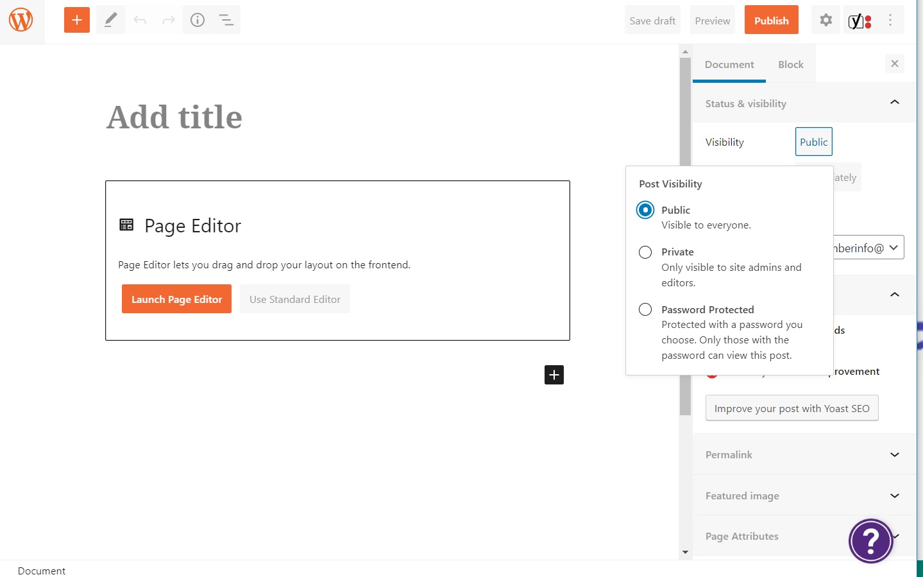923x577 pixels.
Task: Click the Save draft button
Action: pyautogui.click(x=652, y=21)
